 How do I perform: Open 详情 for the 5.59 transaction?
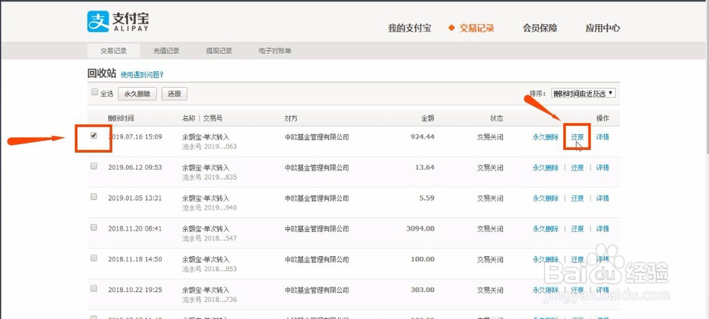pos(602,198)
